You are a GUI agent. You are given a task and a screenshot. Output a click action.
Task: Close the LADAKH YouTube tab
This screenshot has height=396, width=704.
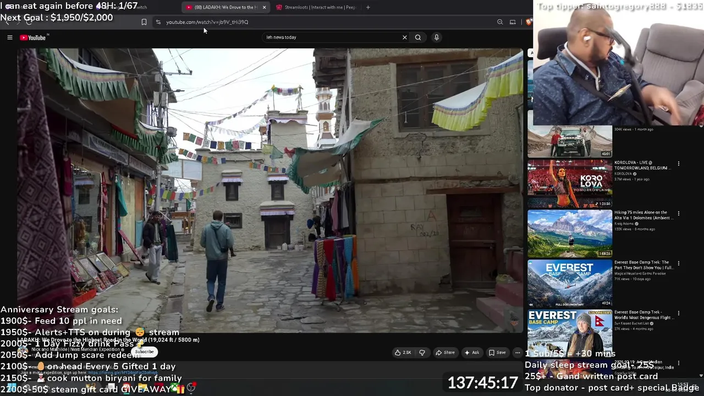(264, 7)
